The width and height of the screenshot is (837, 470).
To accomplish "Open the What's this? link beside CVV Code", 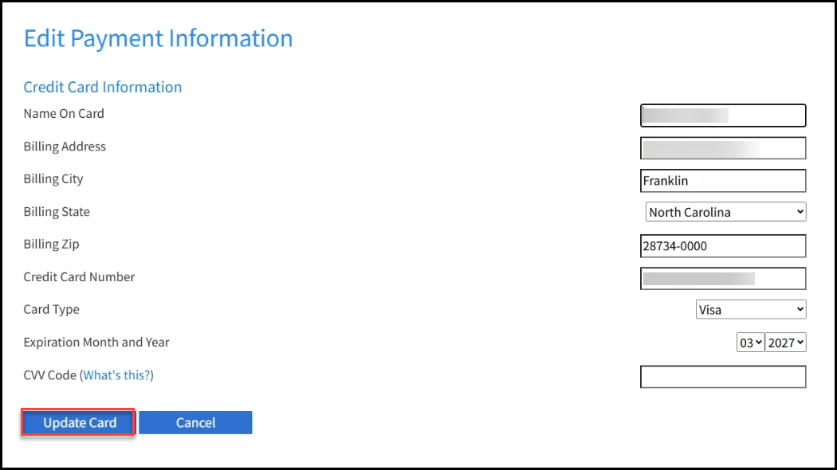I will (116, 374).
